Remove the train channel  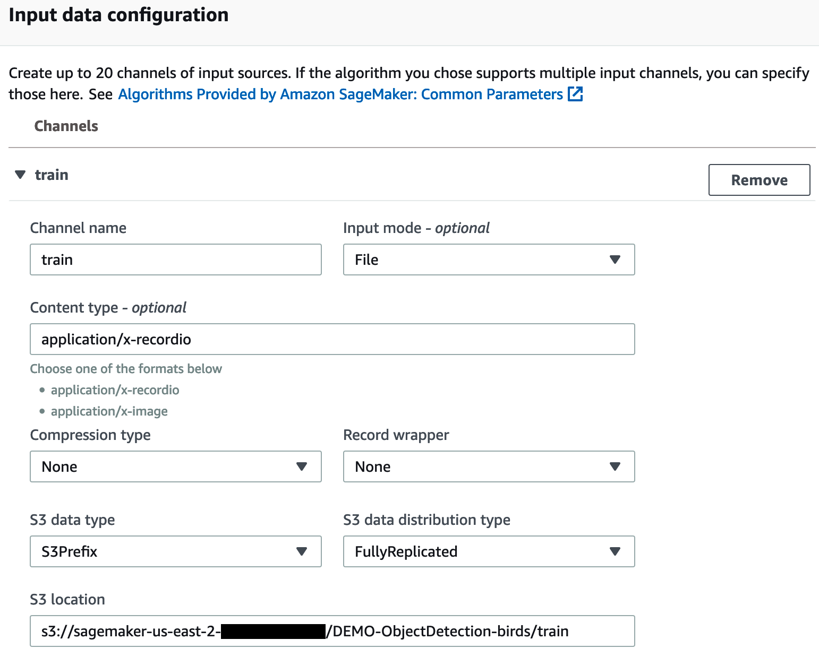point(759,180)
